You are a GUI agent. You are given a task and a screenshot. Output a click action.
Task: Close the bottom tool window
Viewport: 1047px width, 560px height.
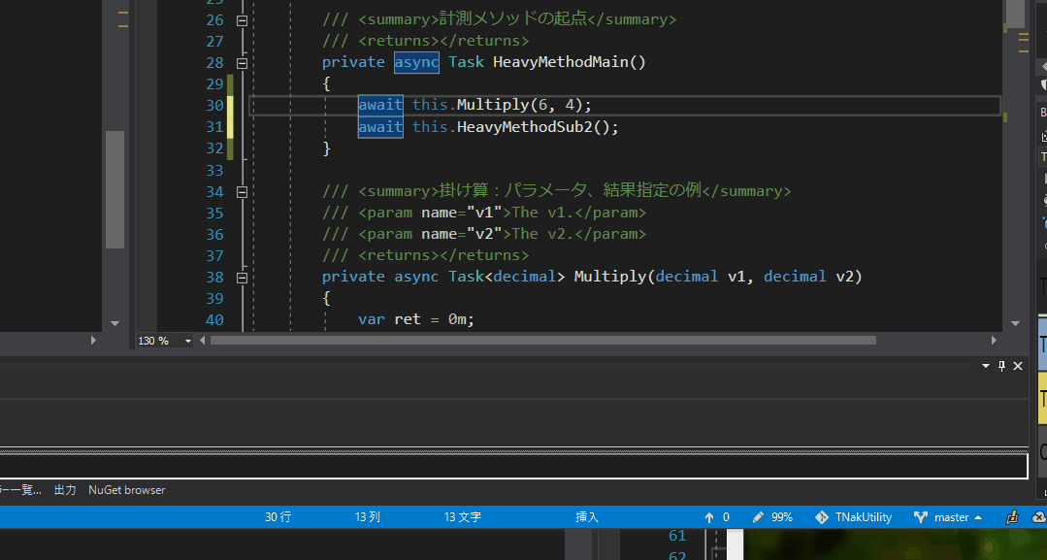tap(1018, 366)
